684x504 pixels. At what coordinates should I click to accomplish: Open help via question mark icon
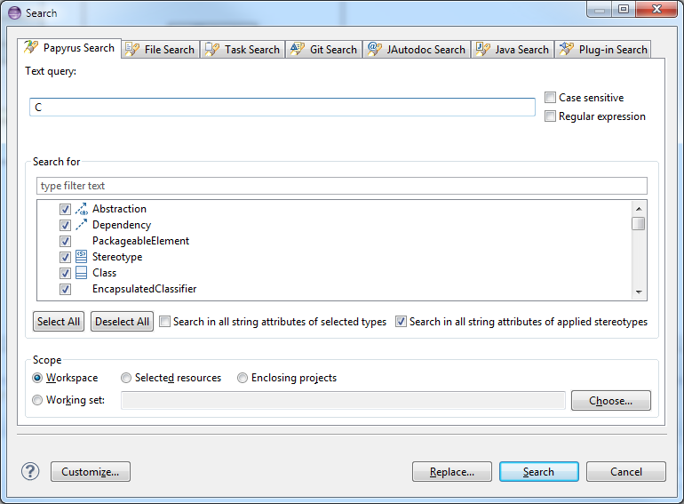(30, 471)
